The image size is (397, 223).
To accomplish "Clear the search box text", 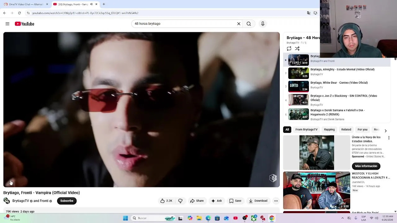I will point(239,24).
